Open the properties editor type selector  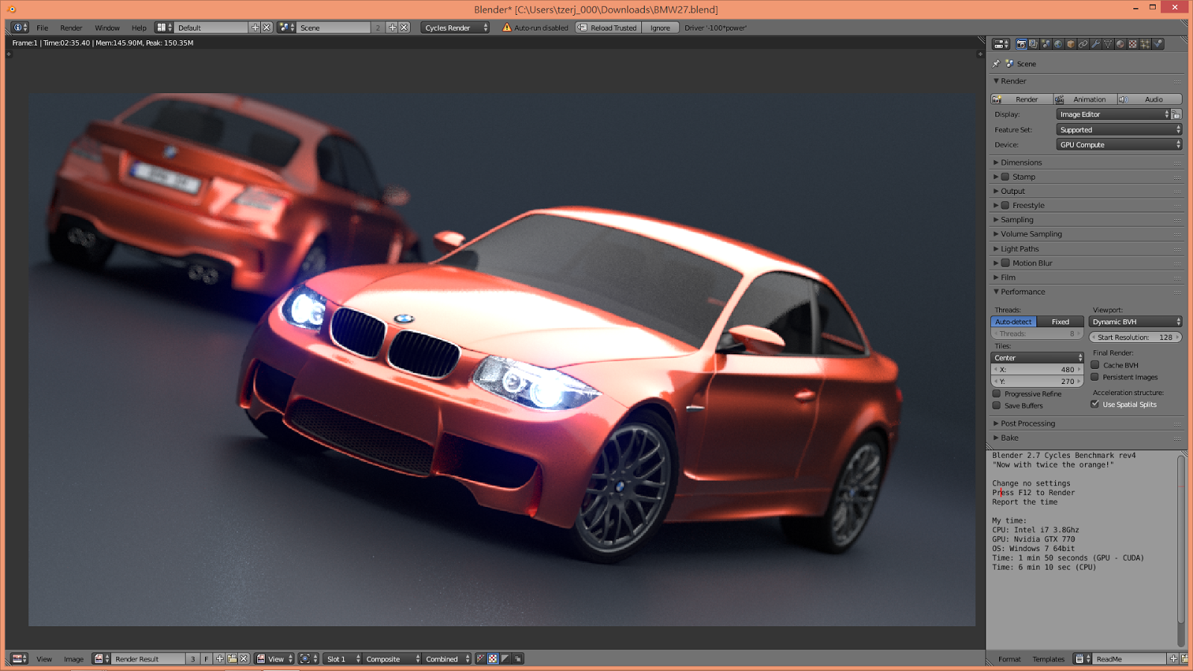pos(1001,44)
